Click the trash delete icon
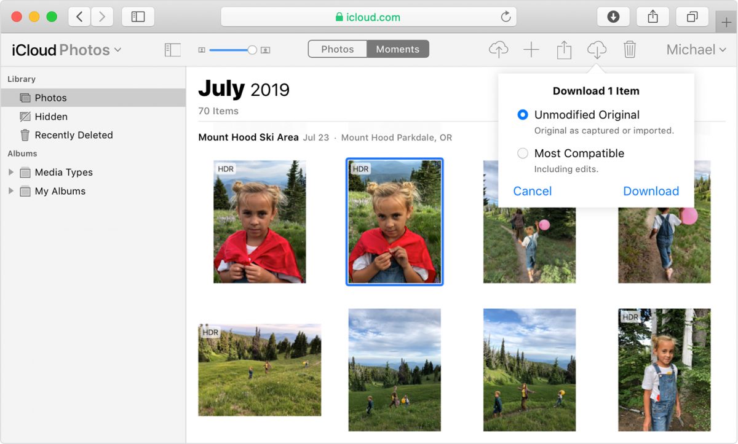This screenshot has width=738, height=444. [629, 50]
